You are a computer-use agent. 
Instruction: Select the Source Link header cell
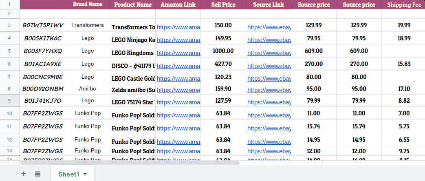(269, 4)
